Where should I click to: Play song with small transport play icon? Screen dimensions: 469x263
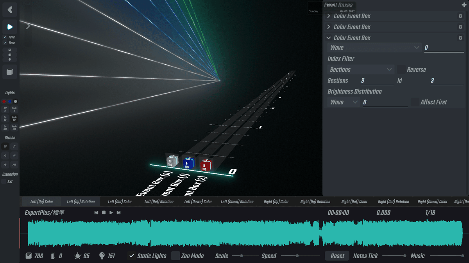111,213
